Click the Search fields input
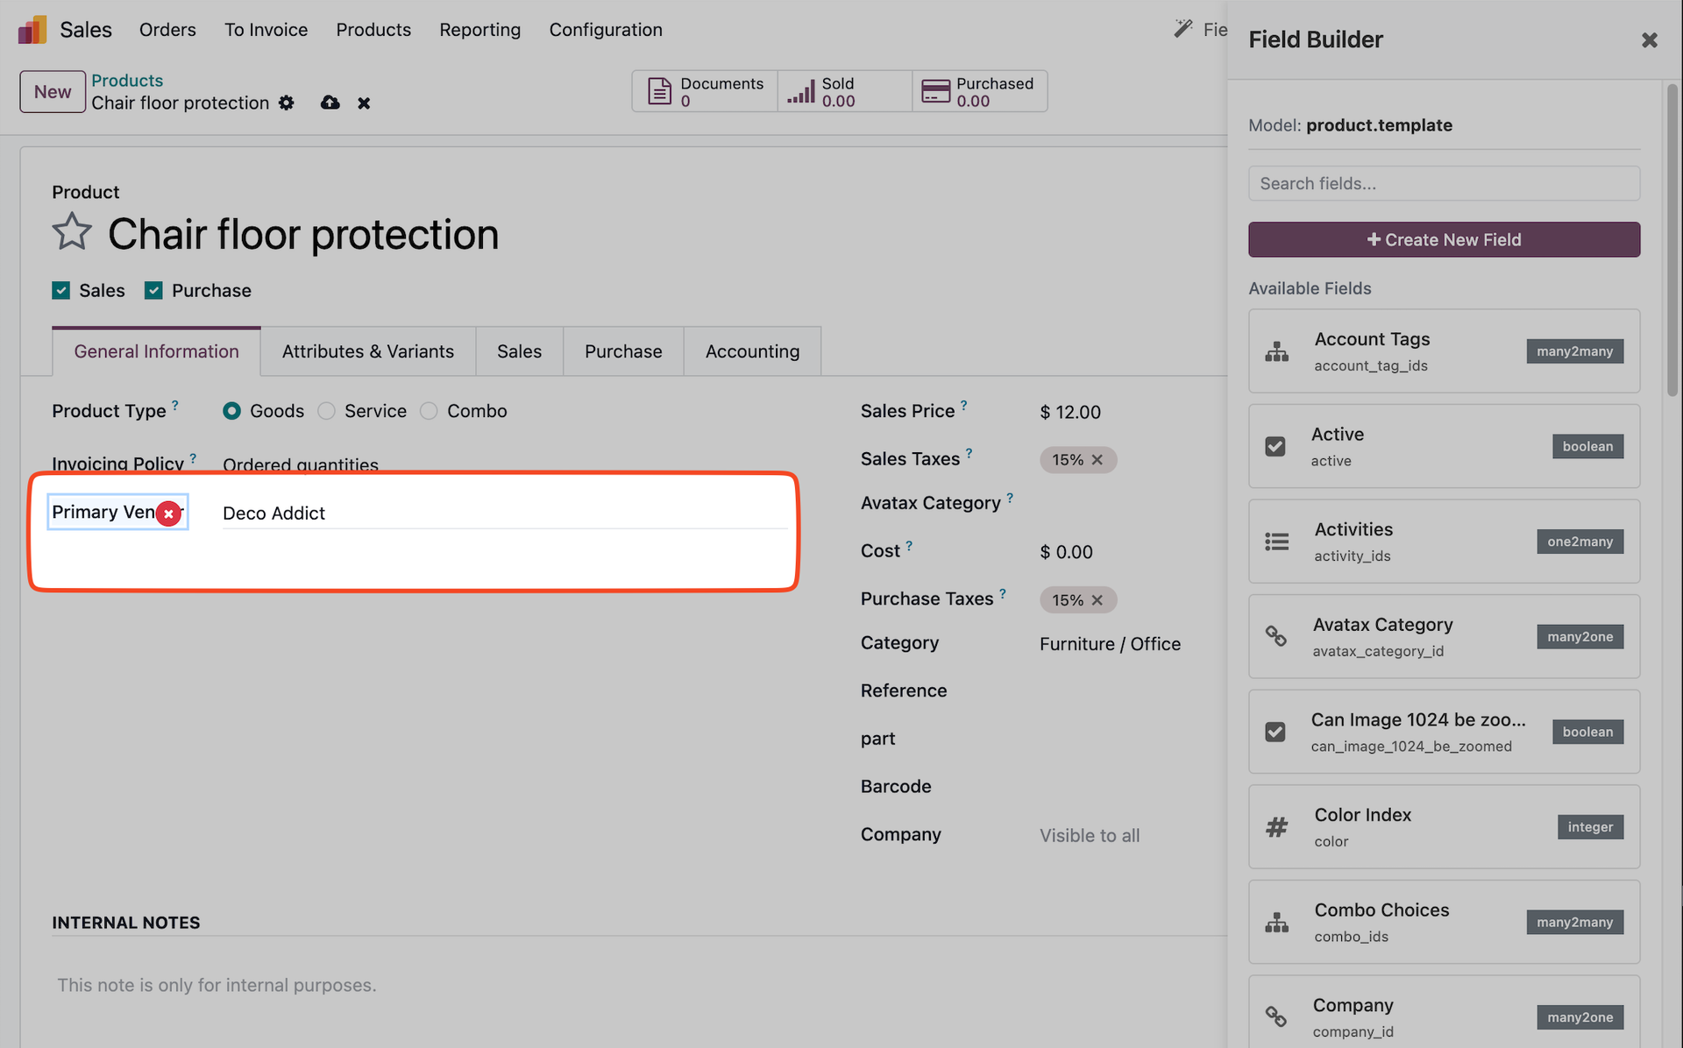1683x1048 pixels. click(x=1443, y=184)
